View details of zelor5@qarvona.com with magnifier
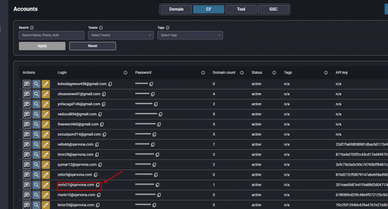This screenshot has width=388, height=209. coord(36,175)
